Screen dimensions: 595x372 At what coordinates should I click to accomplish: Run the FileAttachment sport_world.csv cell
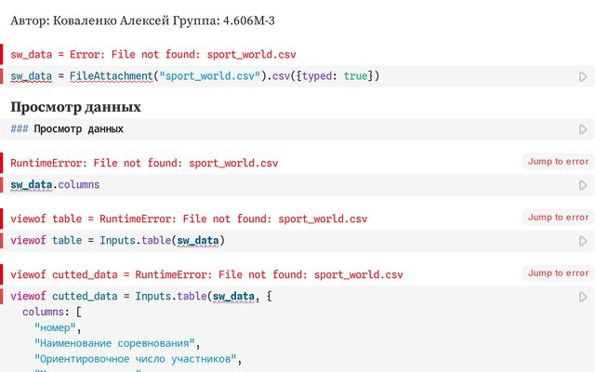click(583, 76)
